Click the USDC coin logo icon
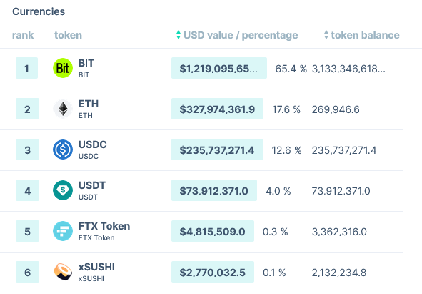The height and width of the screenshot is (294, 422). point(63,150)
